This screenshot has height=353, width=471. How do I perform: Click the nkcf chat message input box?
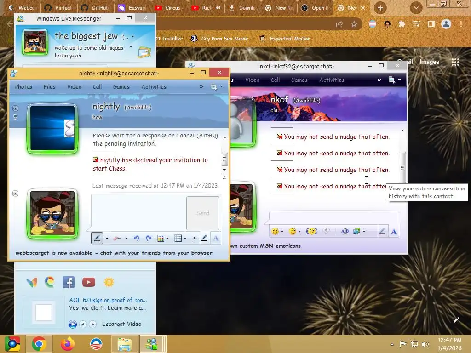tap(334, 218)
